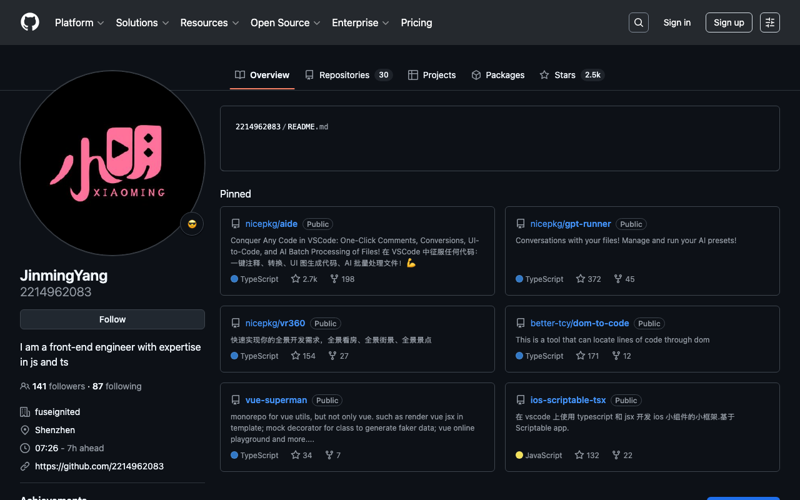Screen dimensions: 800x500
Task: Click repo icon beside ios-scriptable-tsx
Action: tap(521, 400)
